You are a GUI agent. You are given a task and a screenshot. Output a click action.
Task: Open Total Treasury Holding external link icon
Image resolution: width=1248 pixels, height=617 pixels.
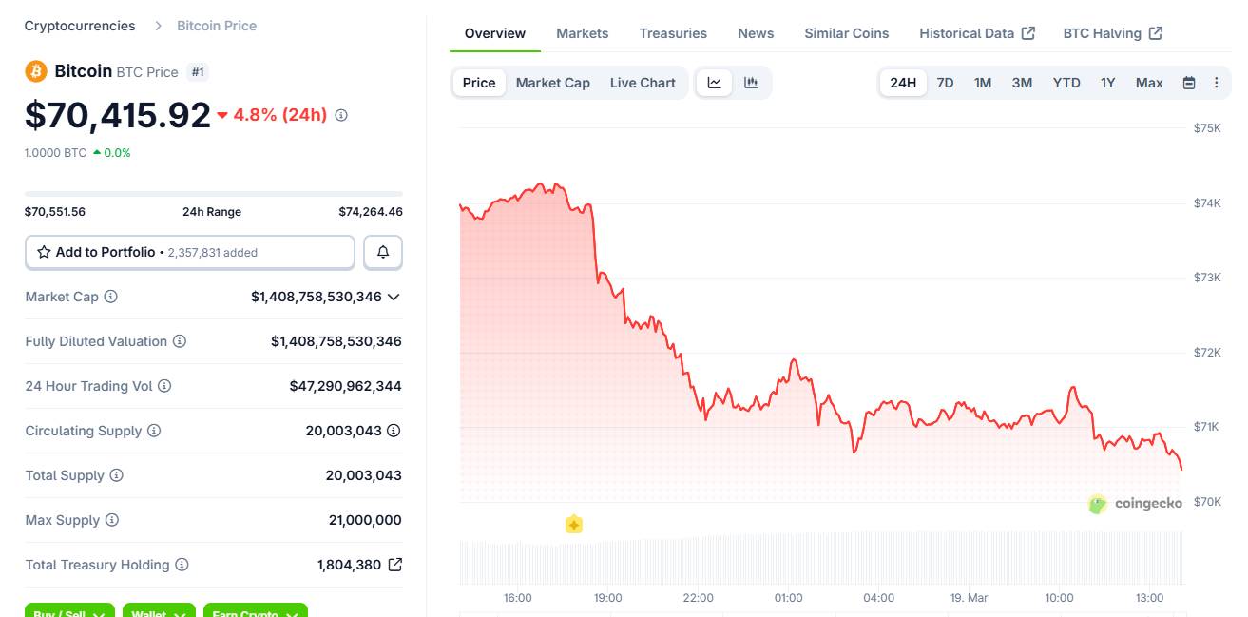(x=395, y=565)
